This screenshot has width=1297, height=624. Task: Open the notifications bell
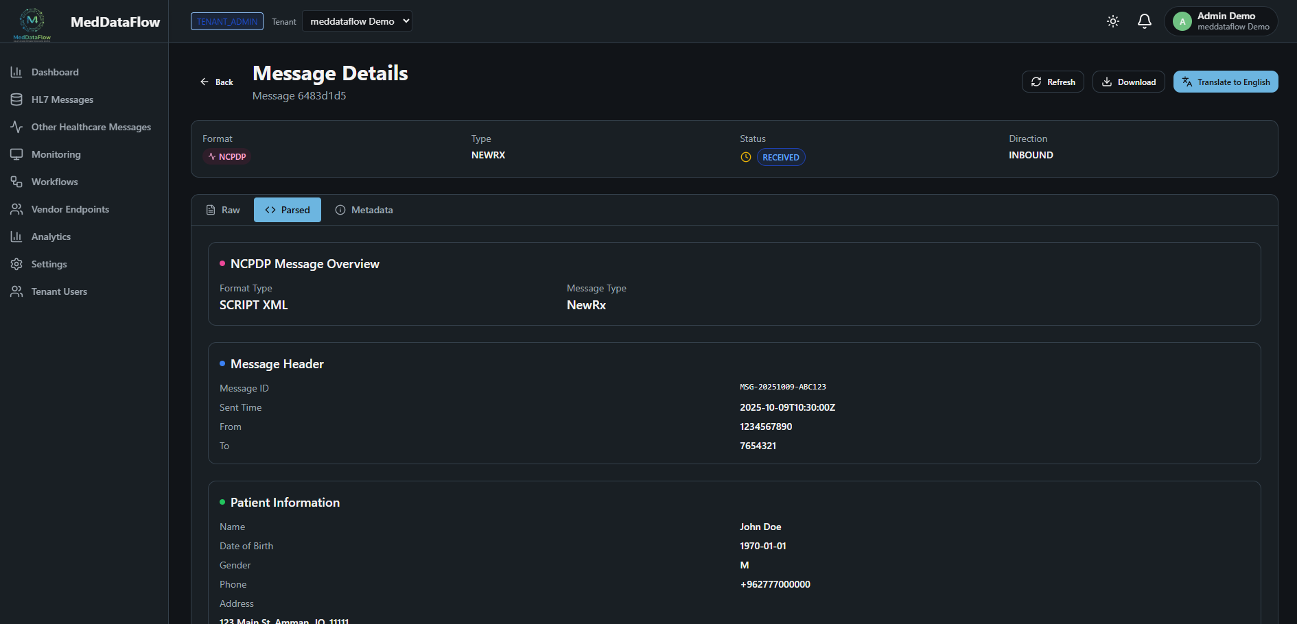1144,21
